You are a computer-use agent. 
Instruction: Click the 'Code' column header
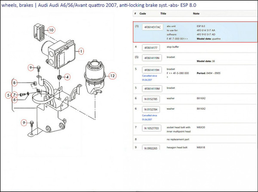pyautogui.click(x=143, y=14)
